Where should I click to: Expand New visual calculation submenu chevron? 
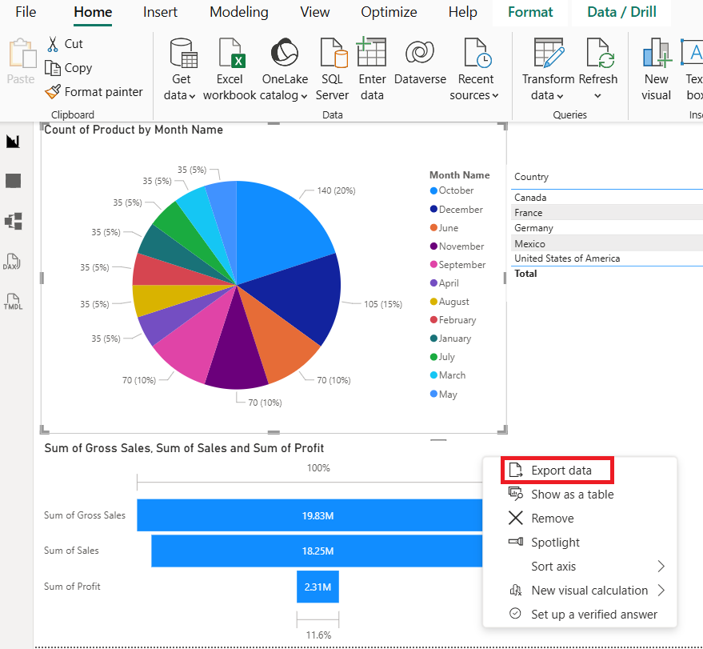point(661,590)
